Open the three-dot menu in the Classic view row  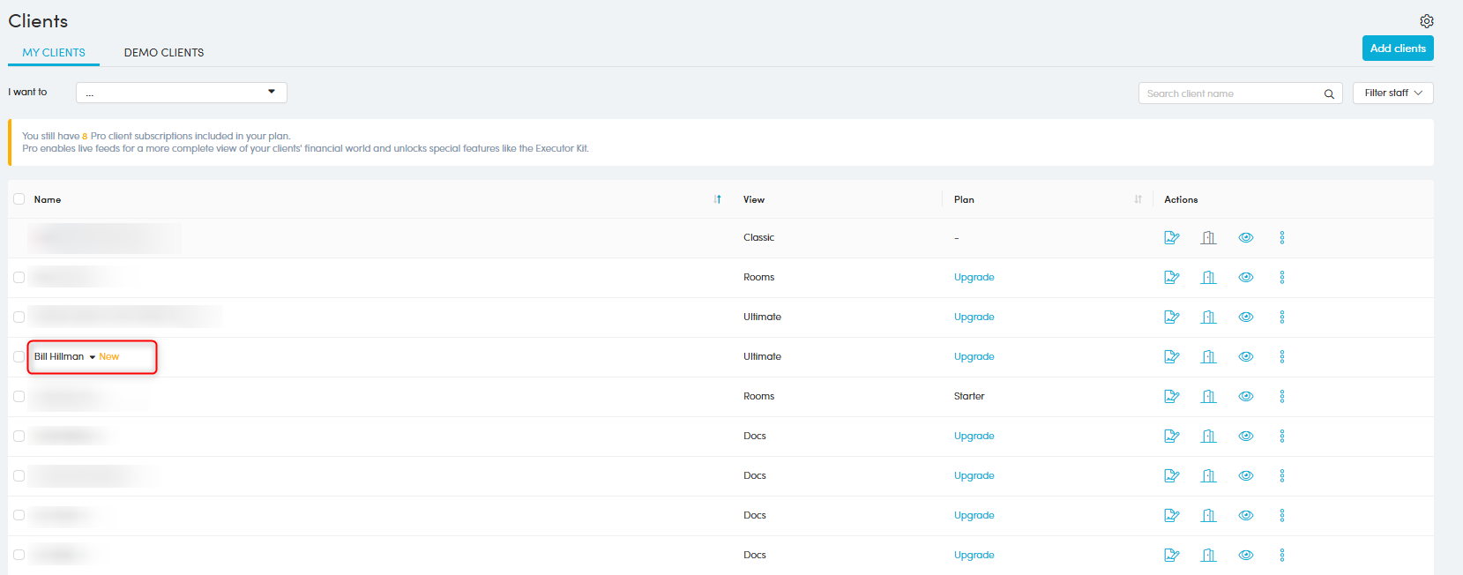point(1281,237)
